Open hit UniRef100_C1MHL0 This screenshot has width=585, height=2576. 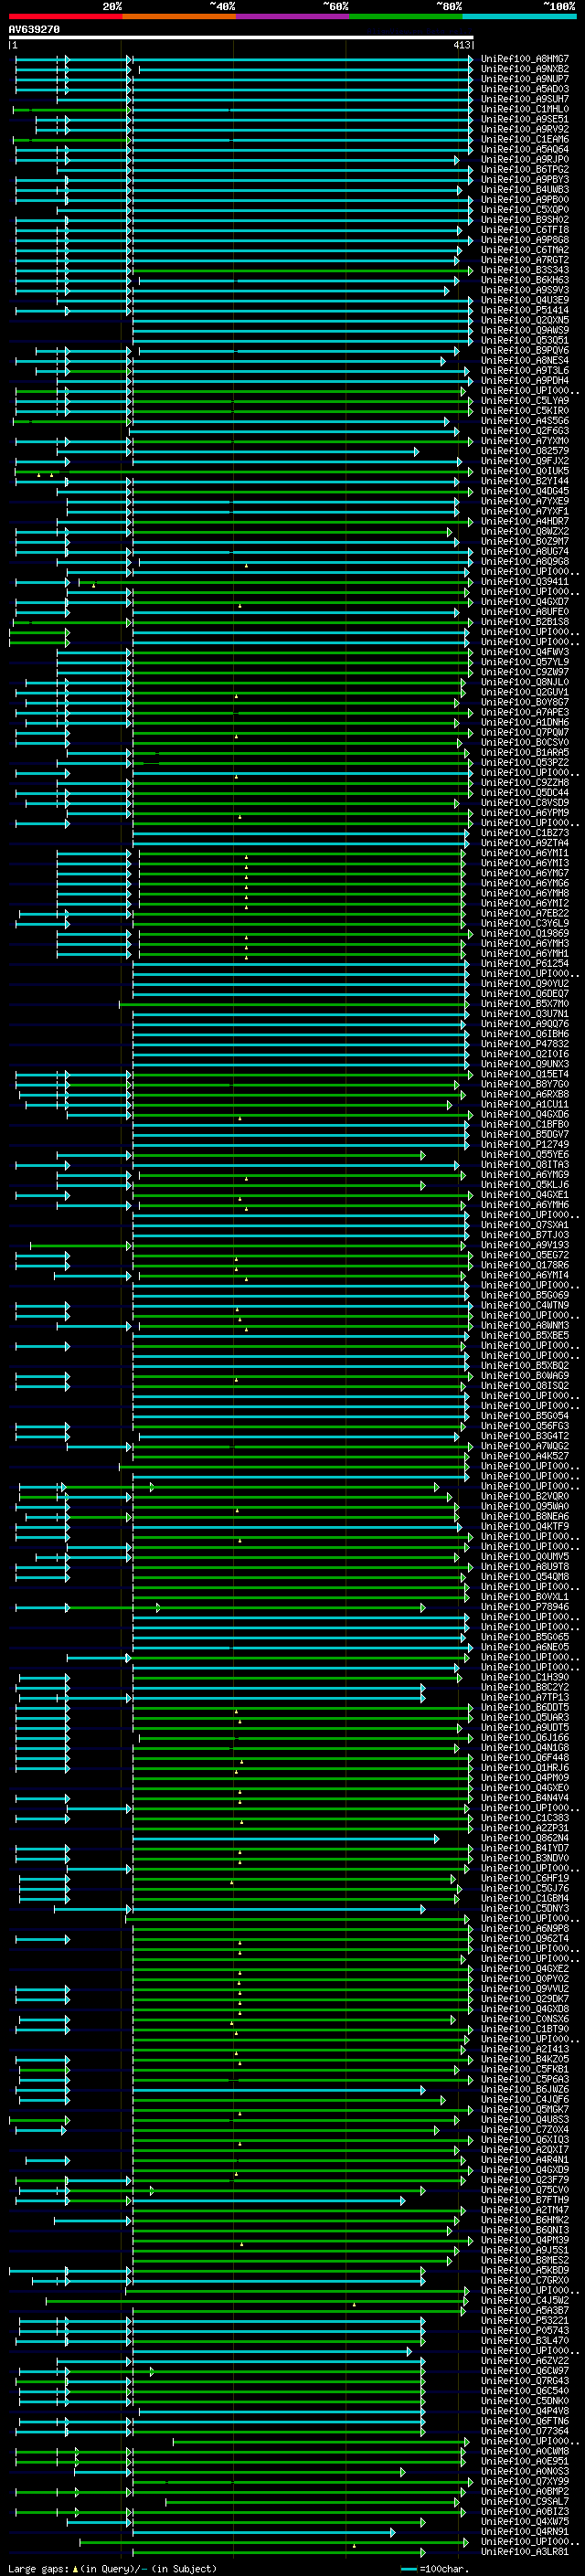[x=525, y=109]
